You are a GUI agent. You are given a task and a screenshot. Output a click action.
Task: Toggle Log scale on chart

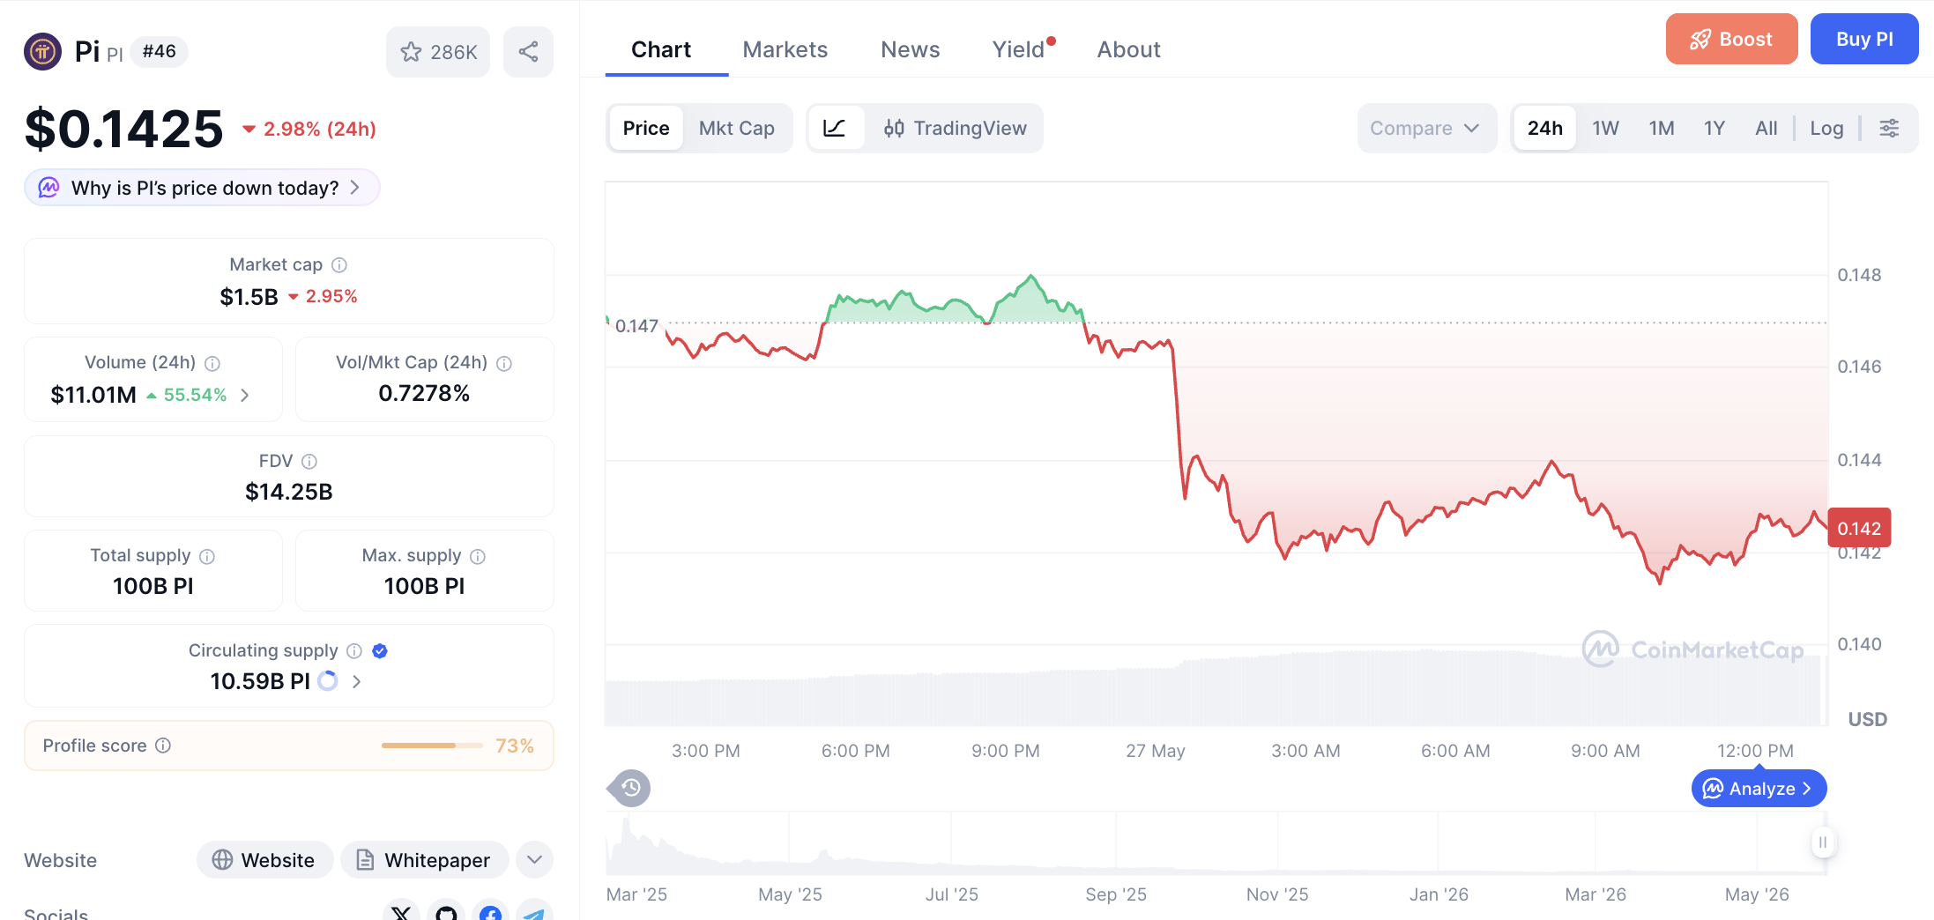point(1826,128)
